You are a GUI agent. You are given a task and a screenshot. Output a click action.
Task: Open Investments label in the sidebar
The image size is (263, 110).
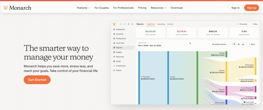[121, 66]
